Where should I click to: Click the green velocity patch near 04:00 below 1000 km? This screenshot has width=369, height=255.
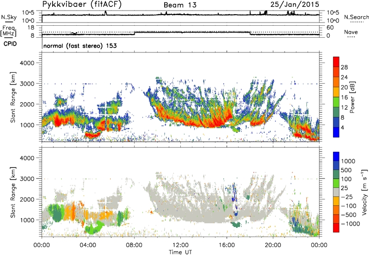click(93, 228)
